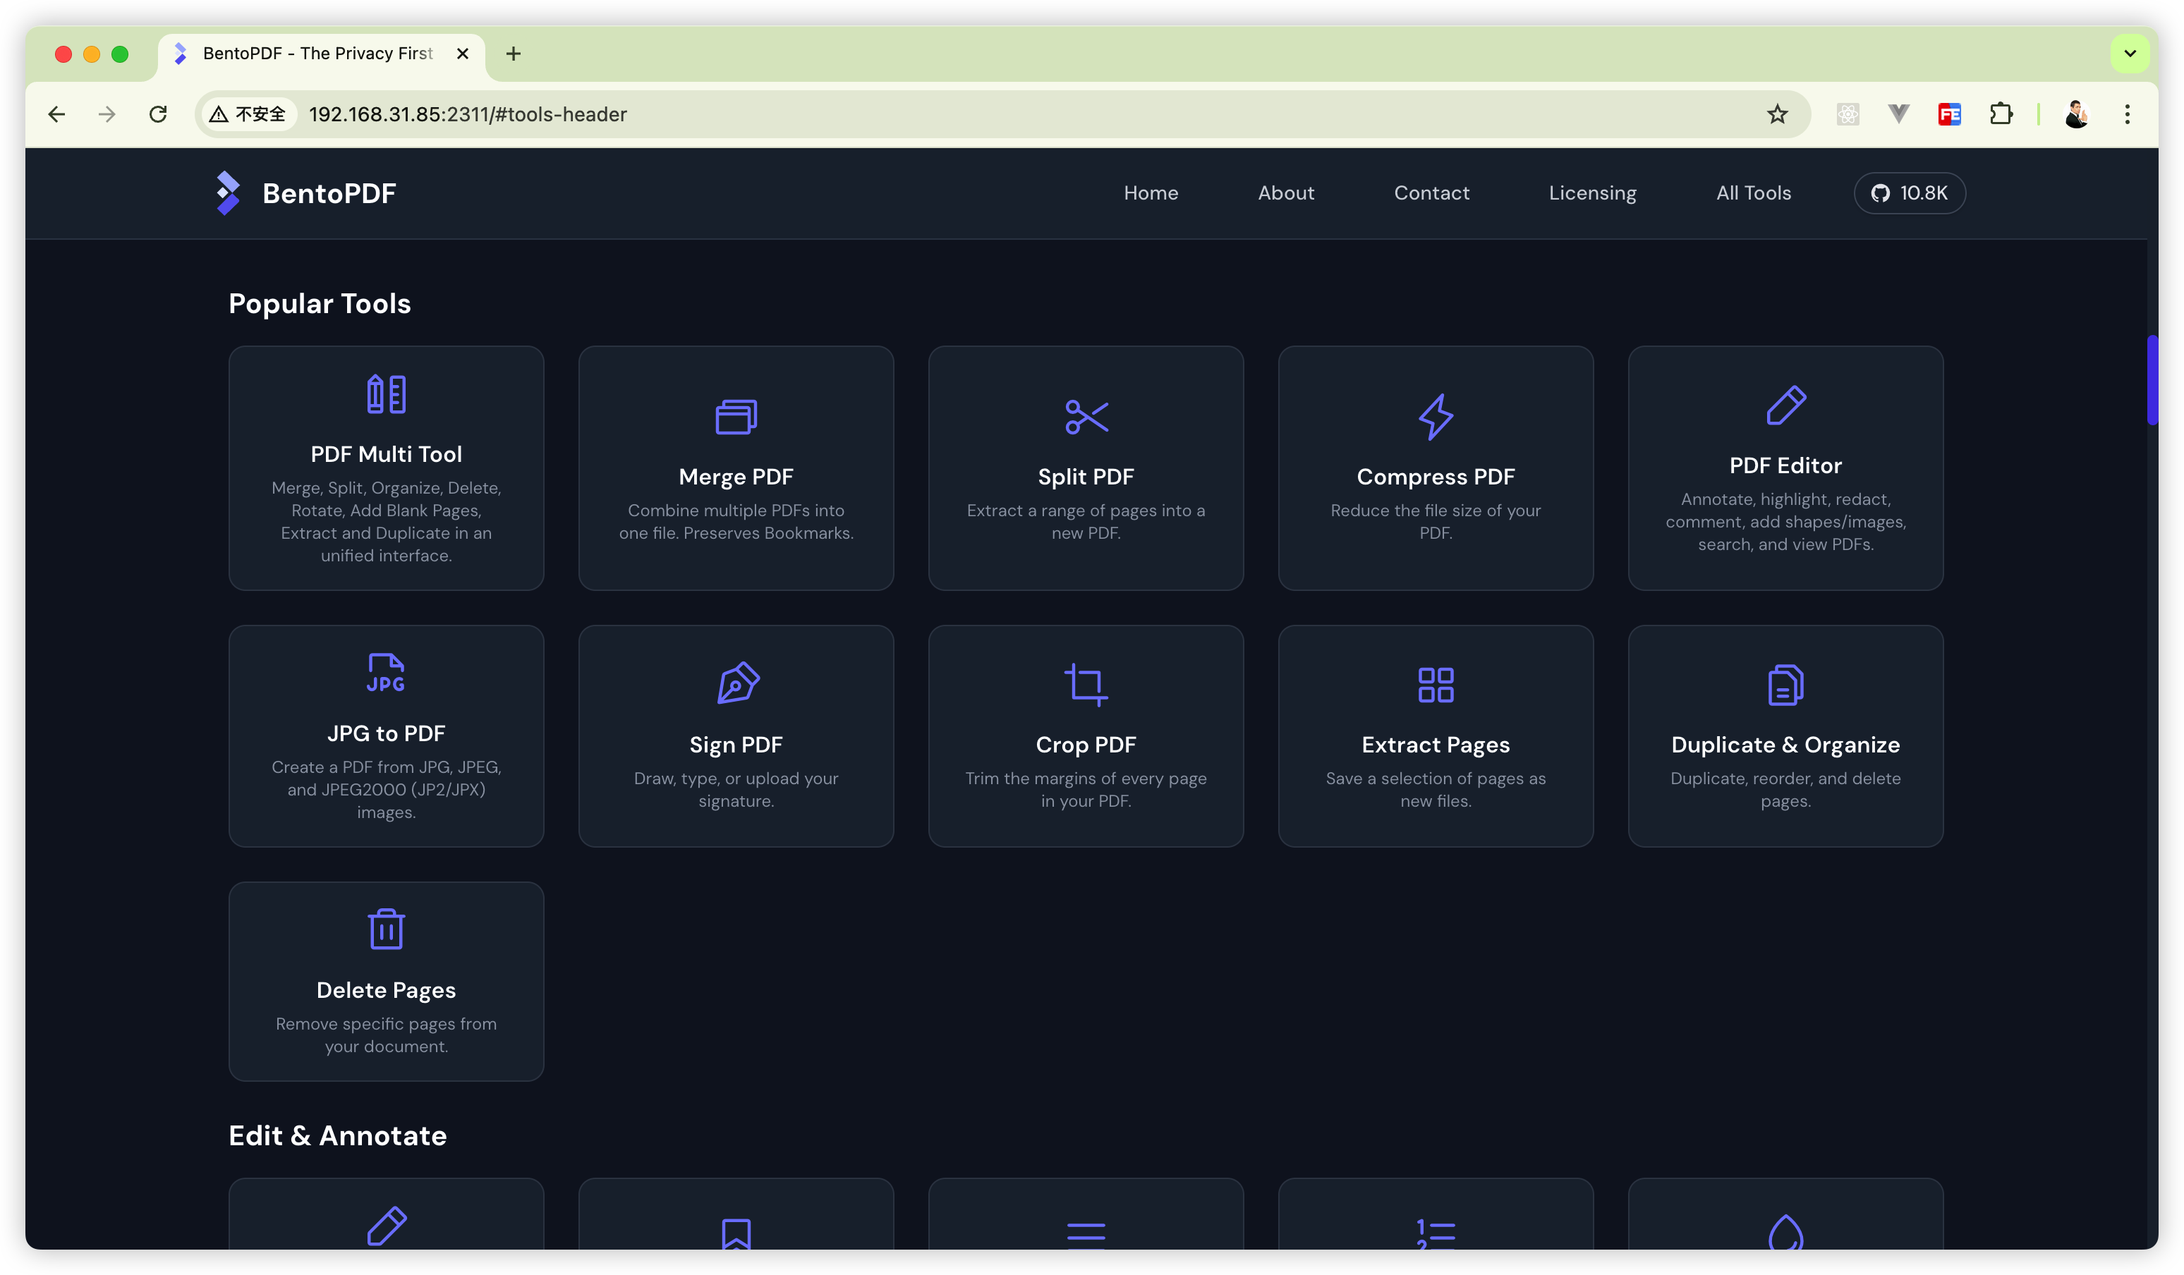Open the Licensing nav link
Screen dimensions: 2184x1275
click(1592, 193)
